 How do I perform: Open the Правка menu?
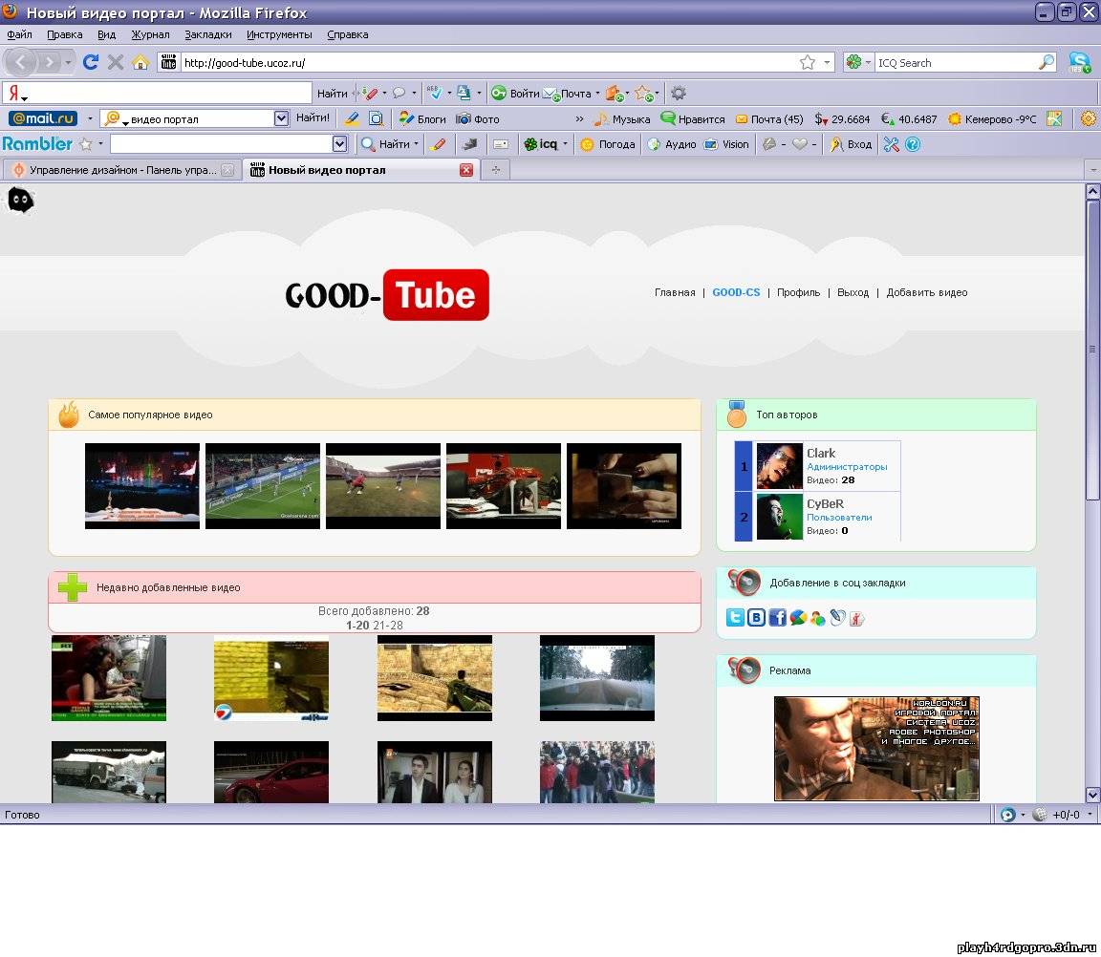[x=65, y=34]
